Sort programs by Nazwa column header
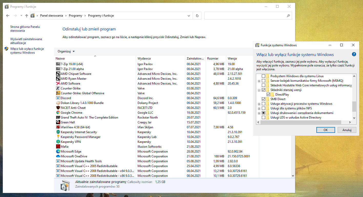The image size is (363, 197). point(95,59)
